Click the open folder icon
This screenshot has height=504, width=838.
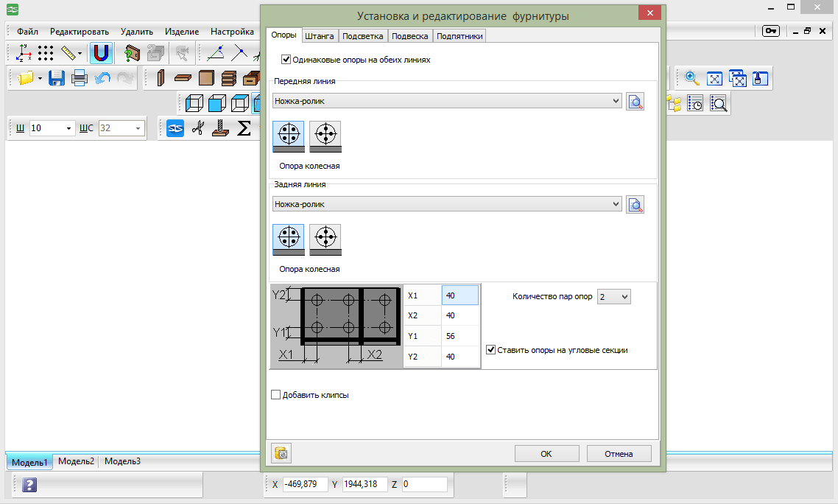pyautogui.click(x=25, y=78)
